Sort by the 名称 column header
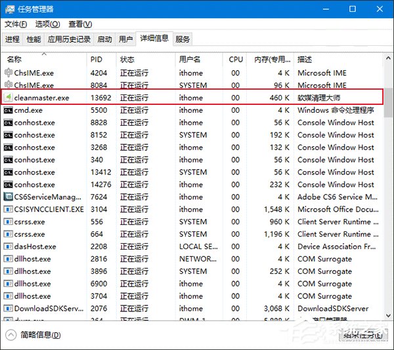Screen dimensions: 394x350 [x=44, y=59]
